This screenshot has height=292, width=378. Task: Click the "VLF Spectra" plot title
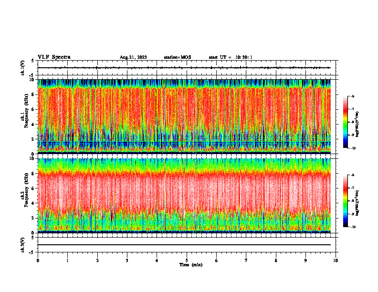click(54, 57)
